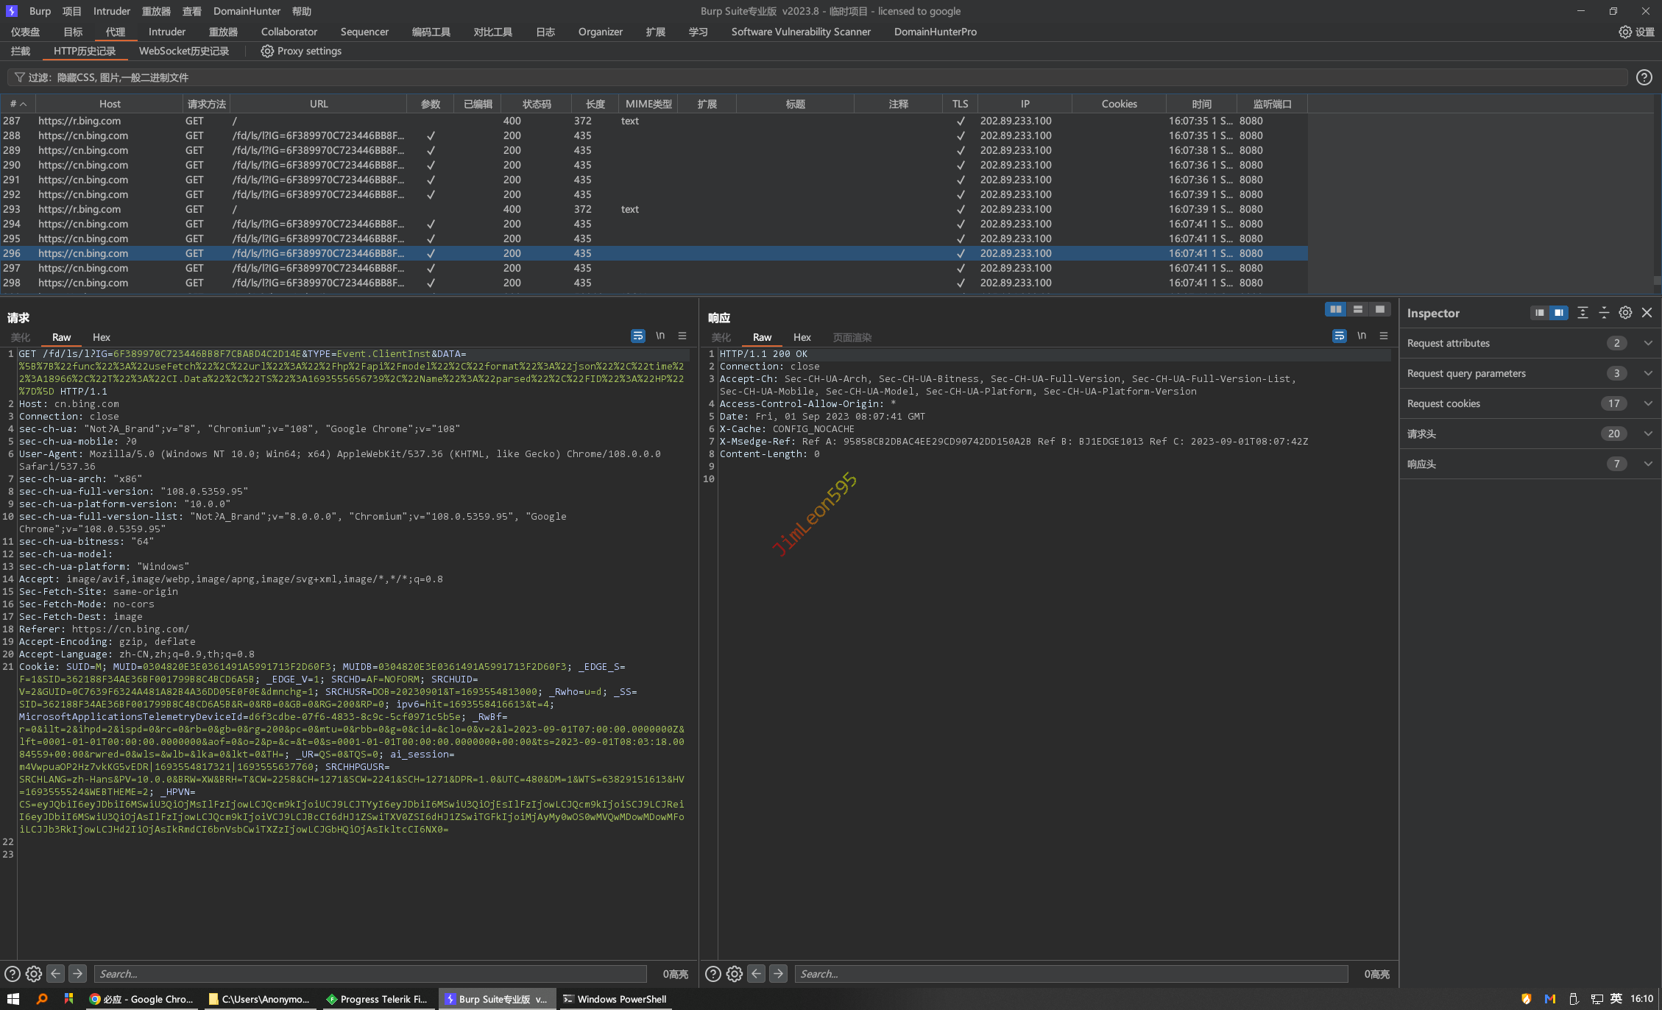This screenshot has width=1662, height=1010.
Task: Close the Inspector panel
Action: click(1647, 313)
